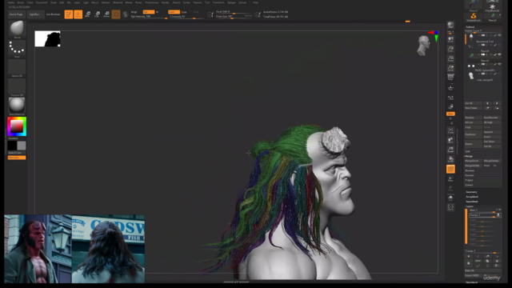Screen dimensions: 512x288
Task: Open the Move brush thumbnail
Action: [17, 29]
